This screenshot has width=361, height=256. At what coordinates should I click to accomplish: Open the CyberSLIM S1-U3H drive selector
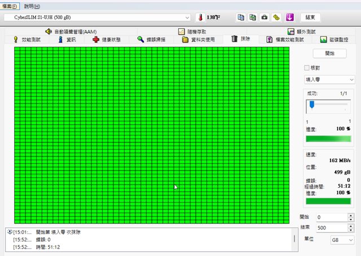97,17
